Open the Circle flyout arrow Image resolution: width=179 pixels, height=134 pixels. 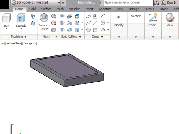click(108, 23)
